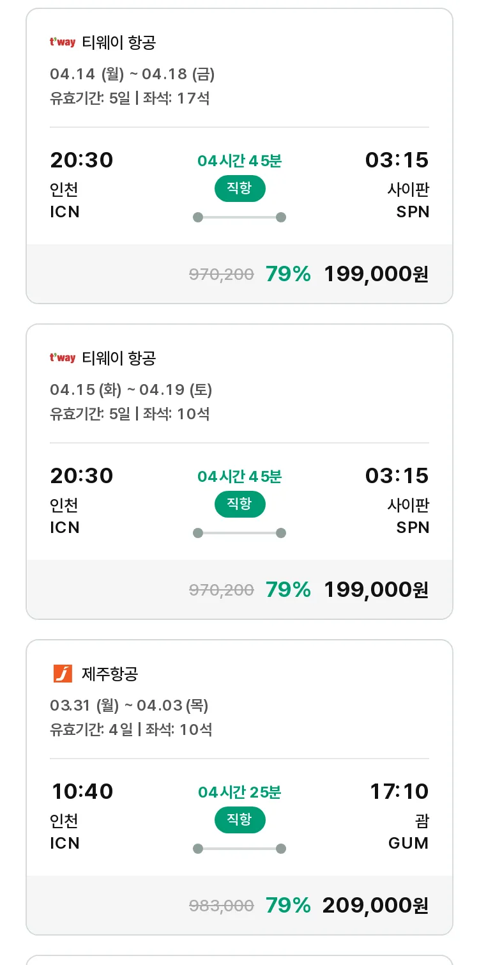The height and width of the screenshot is (965, 479).
Task: Tap the 17:10 arrival time to Guam
Action: click(x=399, y=792)
